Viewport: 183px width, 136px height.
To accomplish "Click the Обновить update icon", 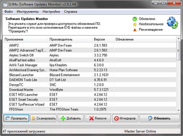I will [x=150, y=118].
